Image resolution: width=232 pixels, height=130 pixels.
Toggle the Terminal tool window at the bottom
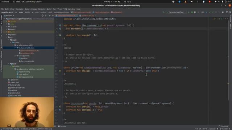point(62,126)
